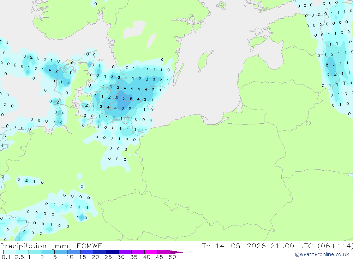Click the 15 legend scale label
Image resolution: width=353 pixels, height=259 pixels.
pos(83,257)
